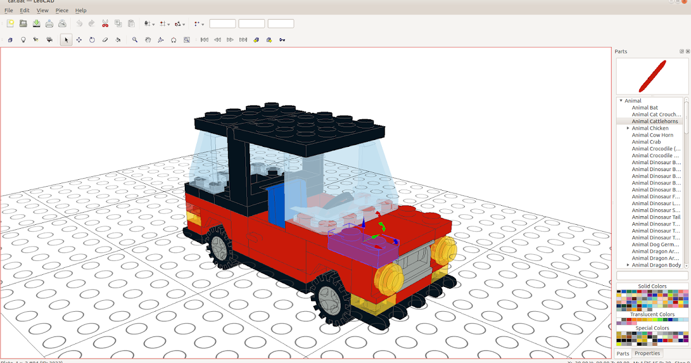Select Animal Bat in parts list
Screen dimensions: 691x363
pos(645,108)
